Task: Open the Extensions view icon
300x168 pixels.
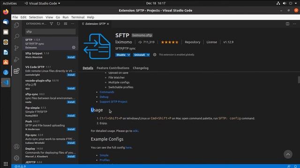Action: click(16, 71)
